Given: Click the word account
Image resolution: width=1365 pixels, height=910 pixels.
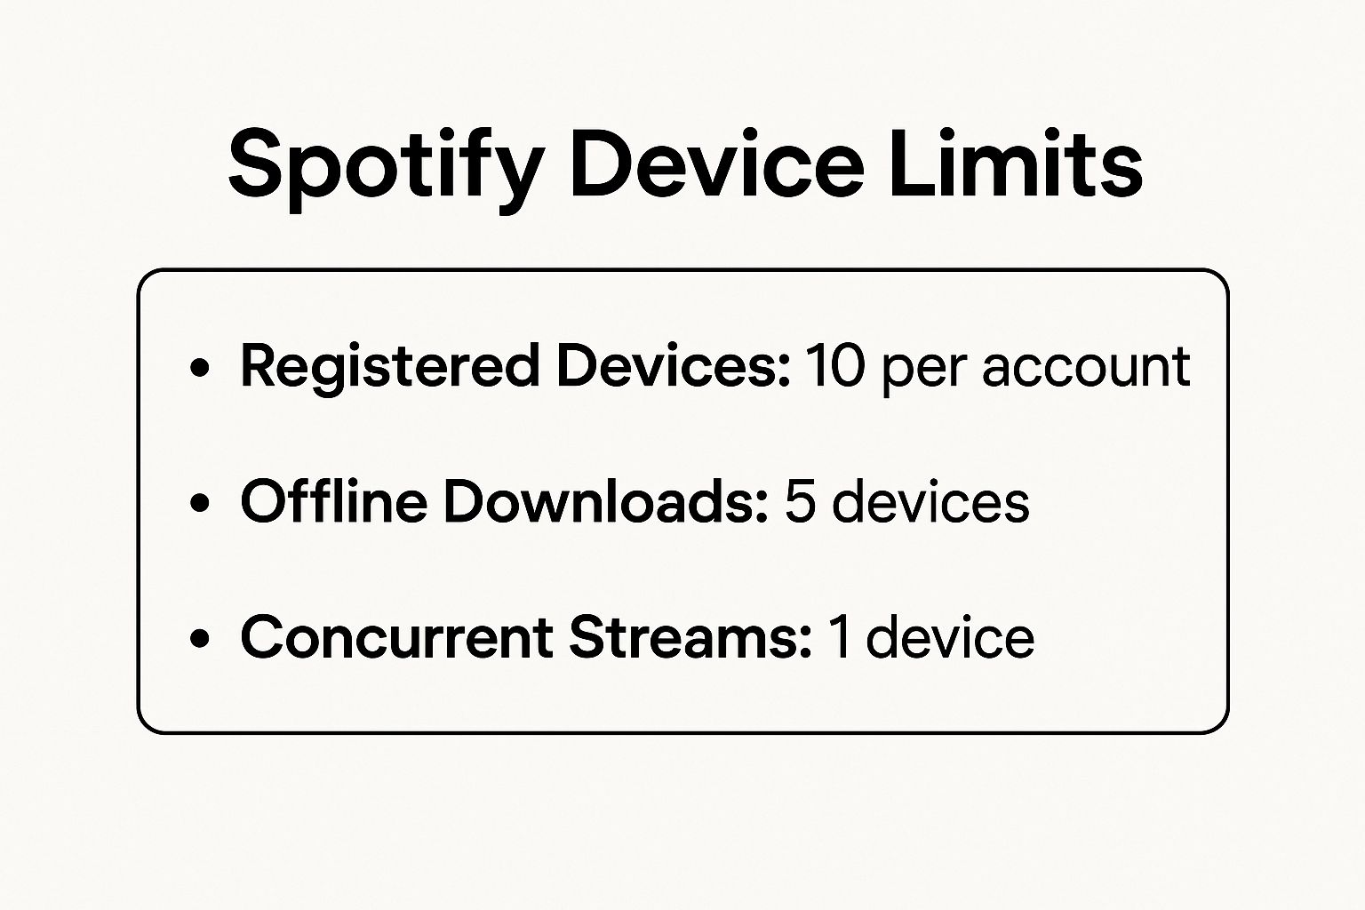Looking at the screenshot, I should (x=1086, y=367).
